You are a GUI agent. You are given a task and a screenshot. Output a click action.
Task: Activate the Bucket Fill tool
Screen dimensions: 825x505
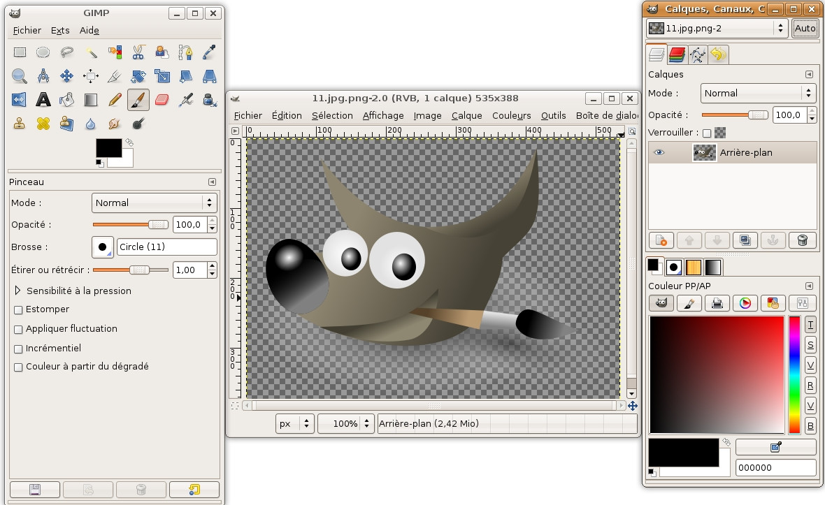[67, 99]
